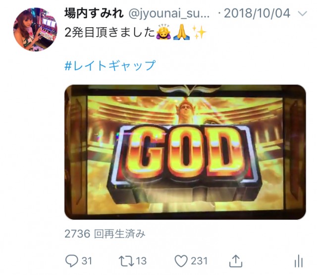Open the #レイトギャップ hashtag link

pyautogui.click(x=110, y=66)
